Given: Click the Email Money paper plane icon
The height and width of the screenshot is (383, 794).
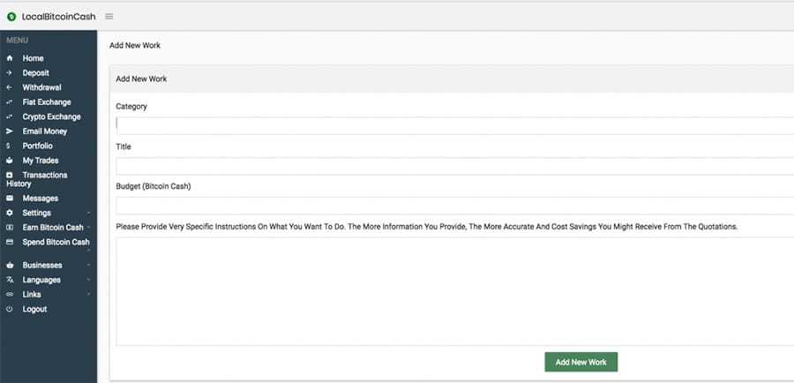Looking at the screenshot, I should pos(10,131).
